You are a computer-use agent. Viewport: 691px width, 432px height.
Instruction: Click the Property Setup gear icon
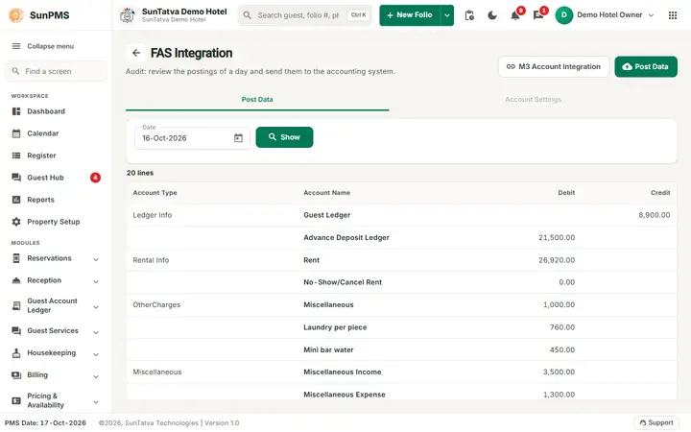pos(16,222)
